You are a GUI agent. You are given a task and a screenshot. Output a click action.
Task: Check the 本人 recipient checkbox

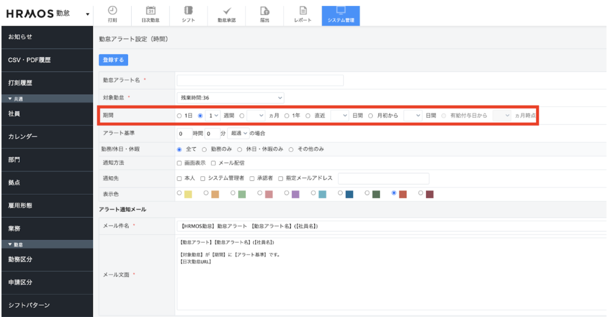[180, 179]
